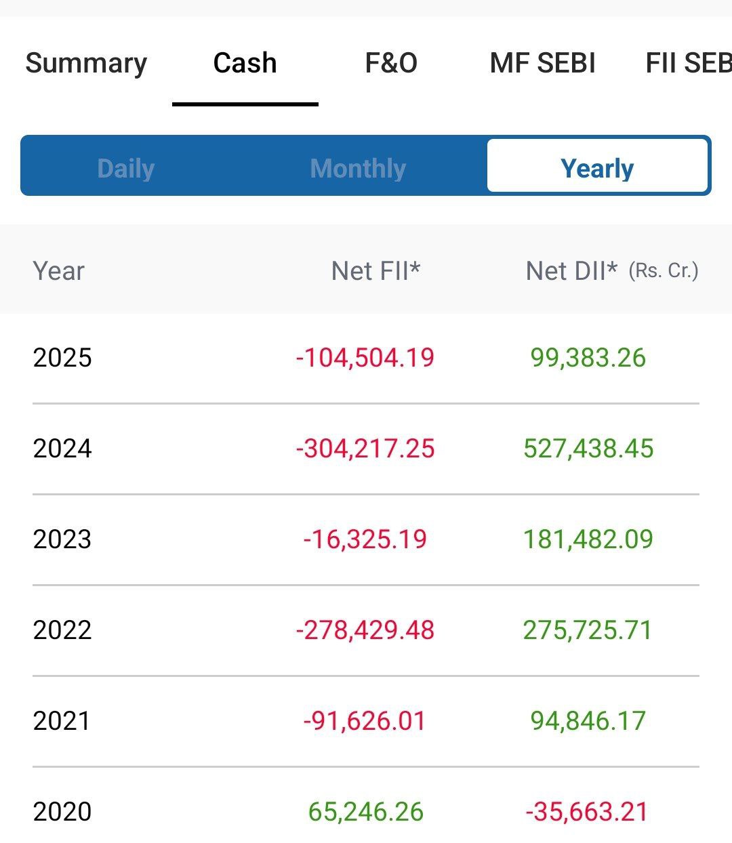Viewport: 732px width, 843px height.
Task: Open the F&O tab
Action: click(391, 63)
